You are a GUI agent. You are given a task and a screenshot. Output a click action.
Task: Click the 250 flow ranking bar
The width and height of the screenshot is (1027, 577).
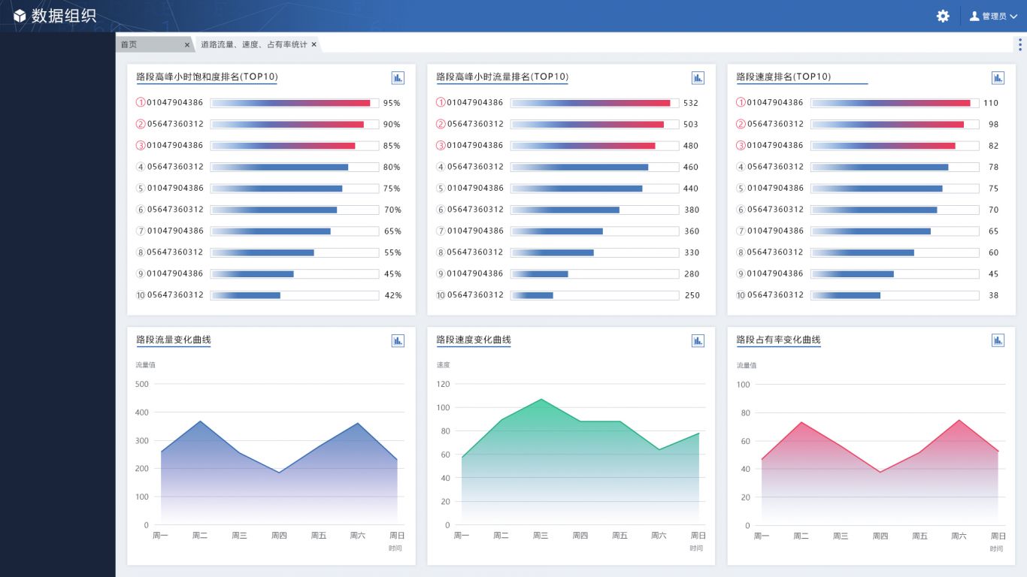(x=595, y=295)
